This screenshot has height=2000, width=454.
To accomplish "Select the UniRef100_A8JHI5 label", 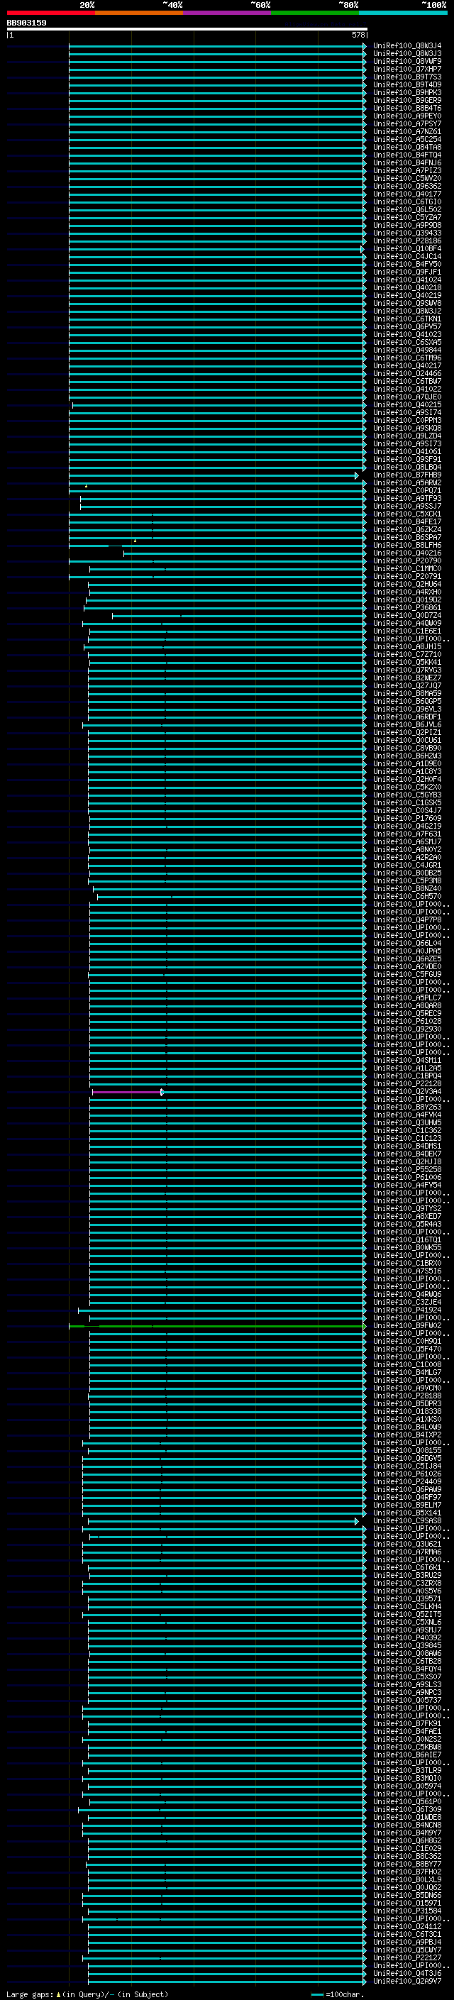I will coord(407,647).
